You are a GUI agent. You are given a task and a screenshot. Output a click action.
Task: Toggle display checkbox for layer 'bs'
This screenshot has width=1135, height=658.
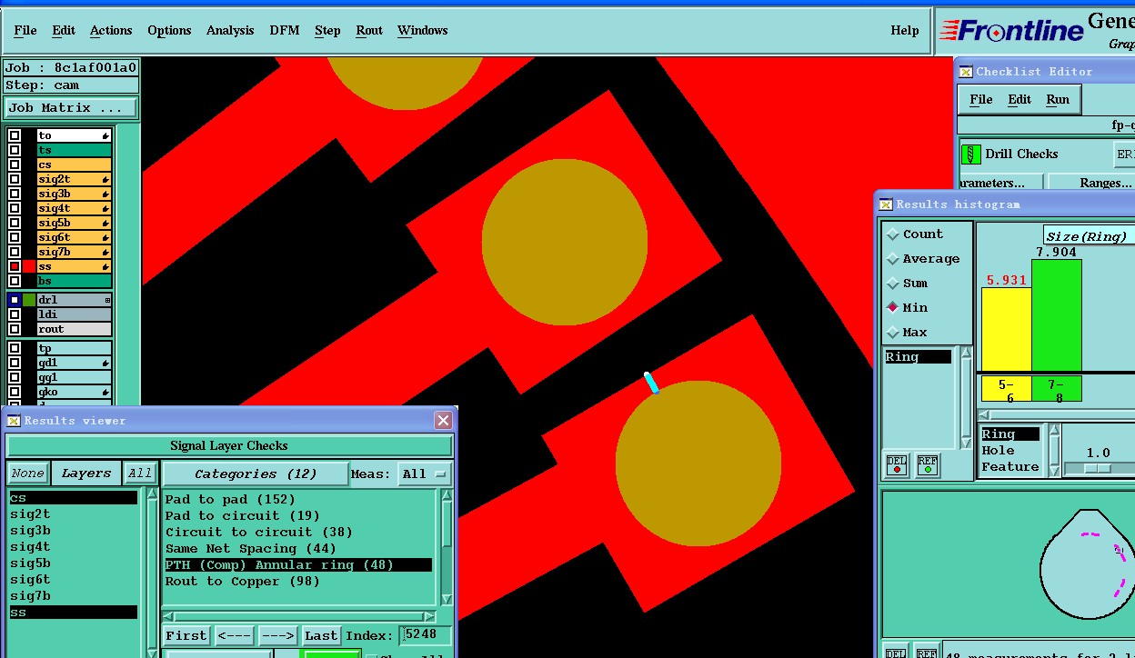(x=15, y=281)
